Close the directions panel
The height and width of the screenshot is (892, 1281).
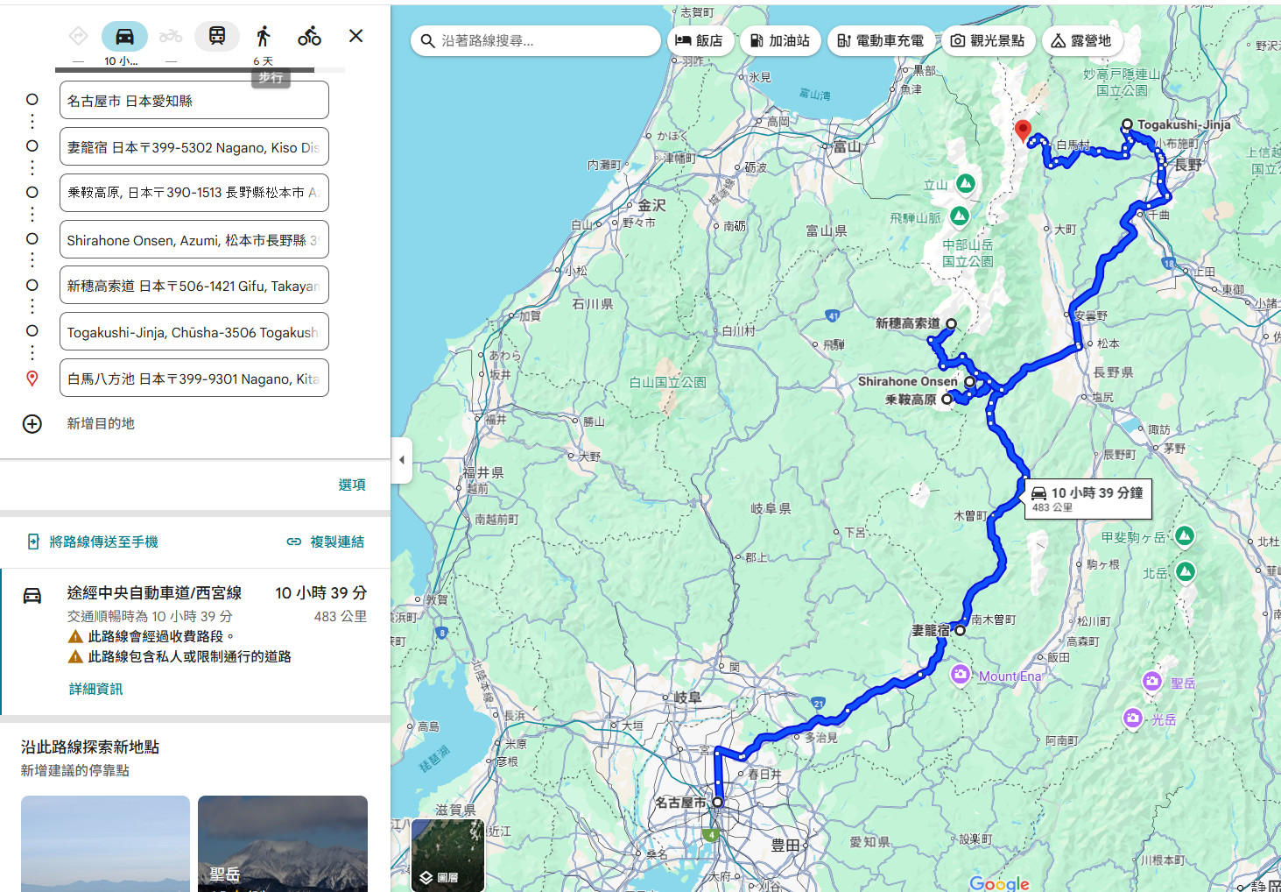[x=355, y=36]
